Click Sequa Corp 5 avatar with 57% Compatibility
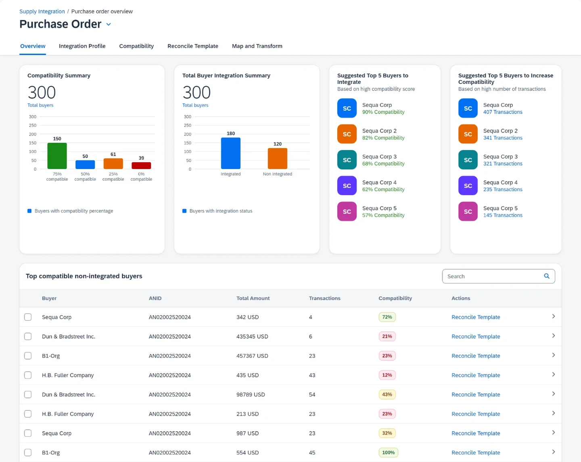 [x=347, y=211]
